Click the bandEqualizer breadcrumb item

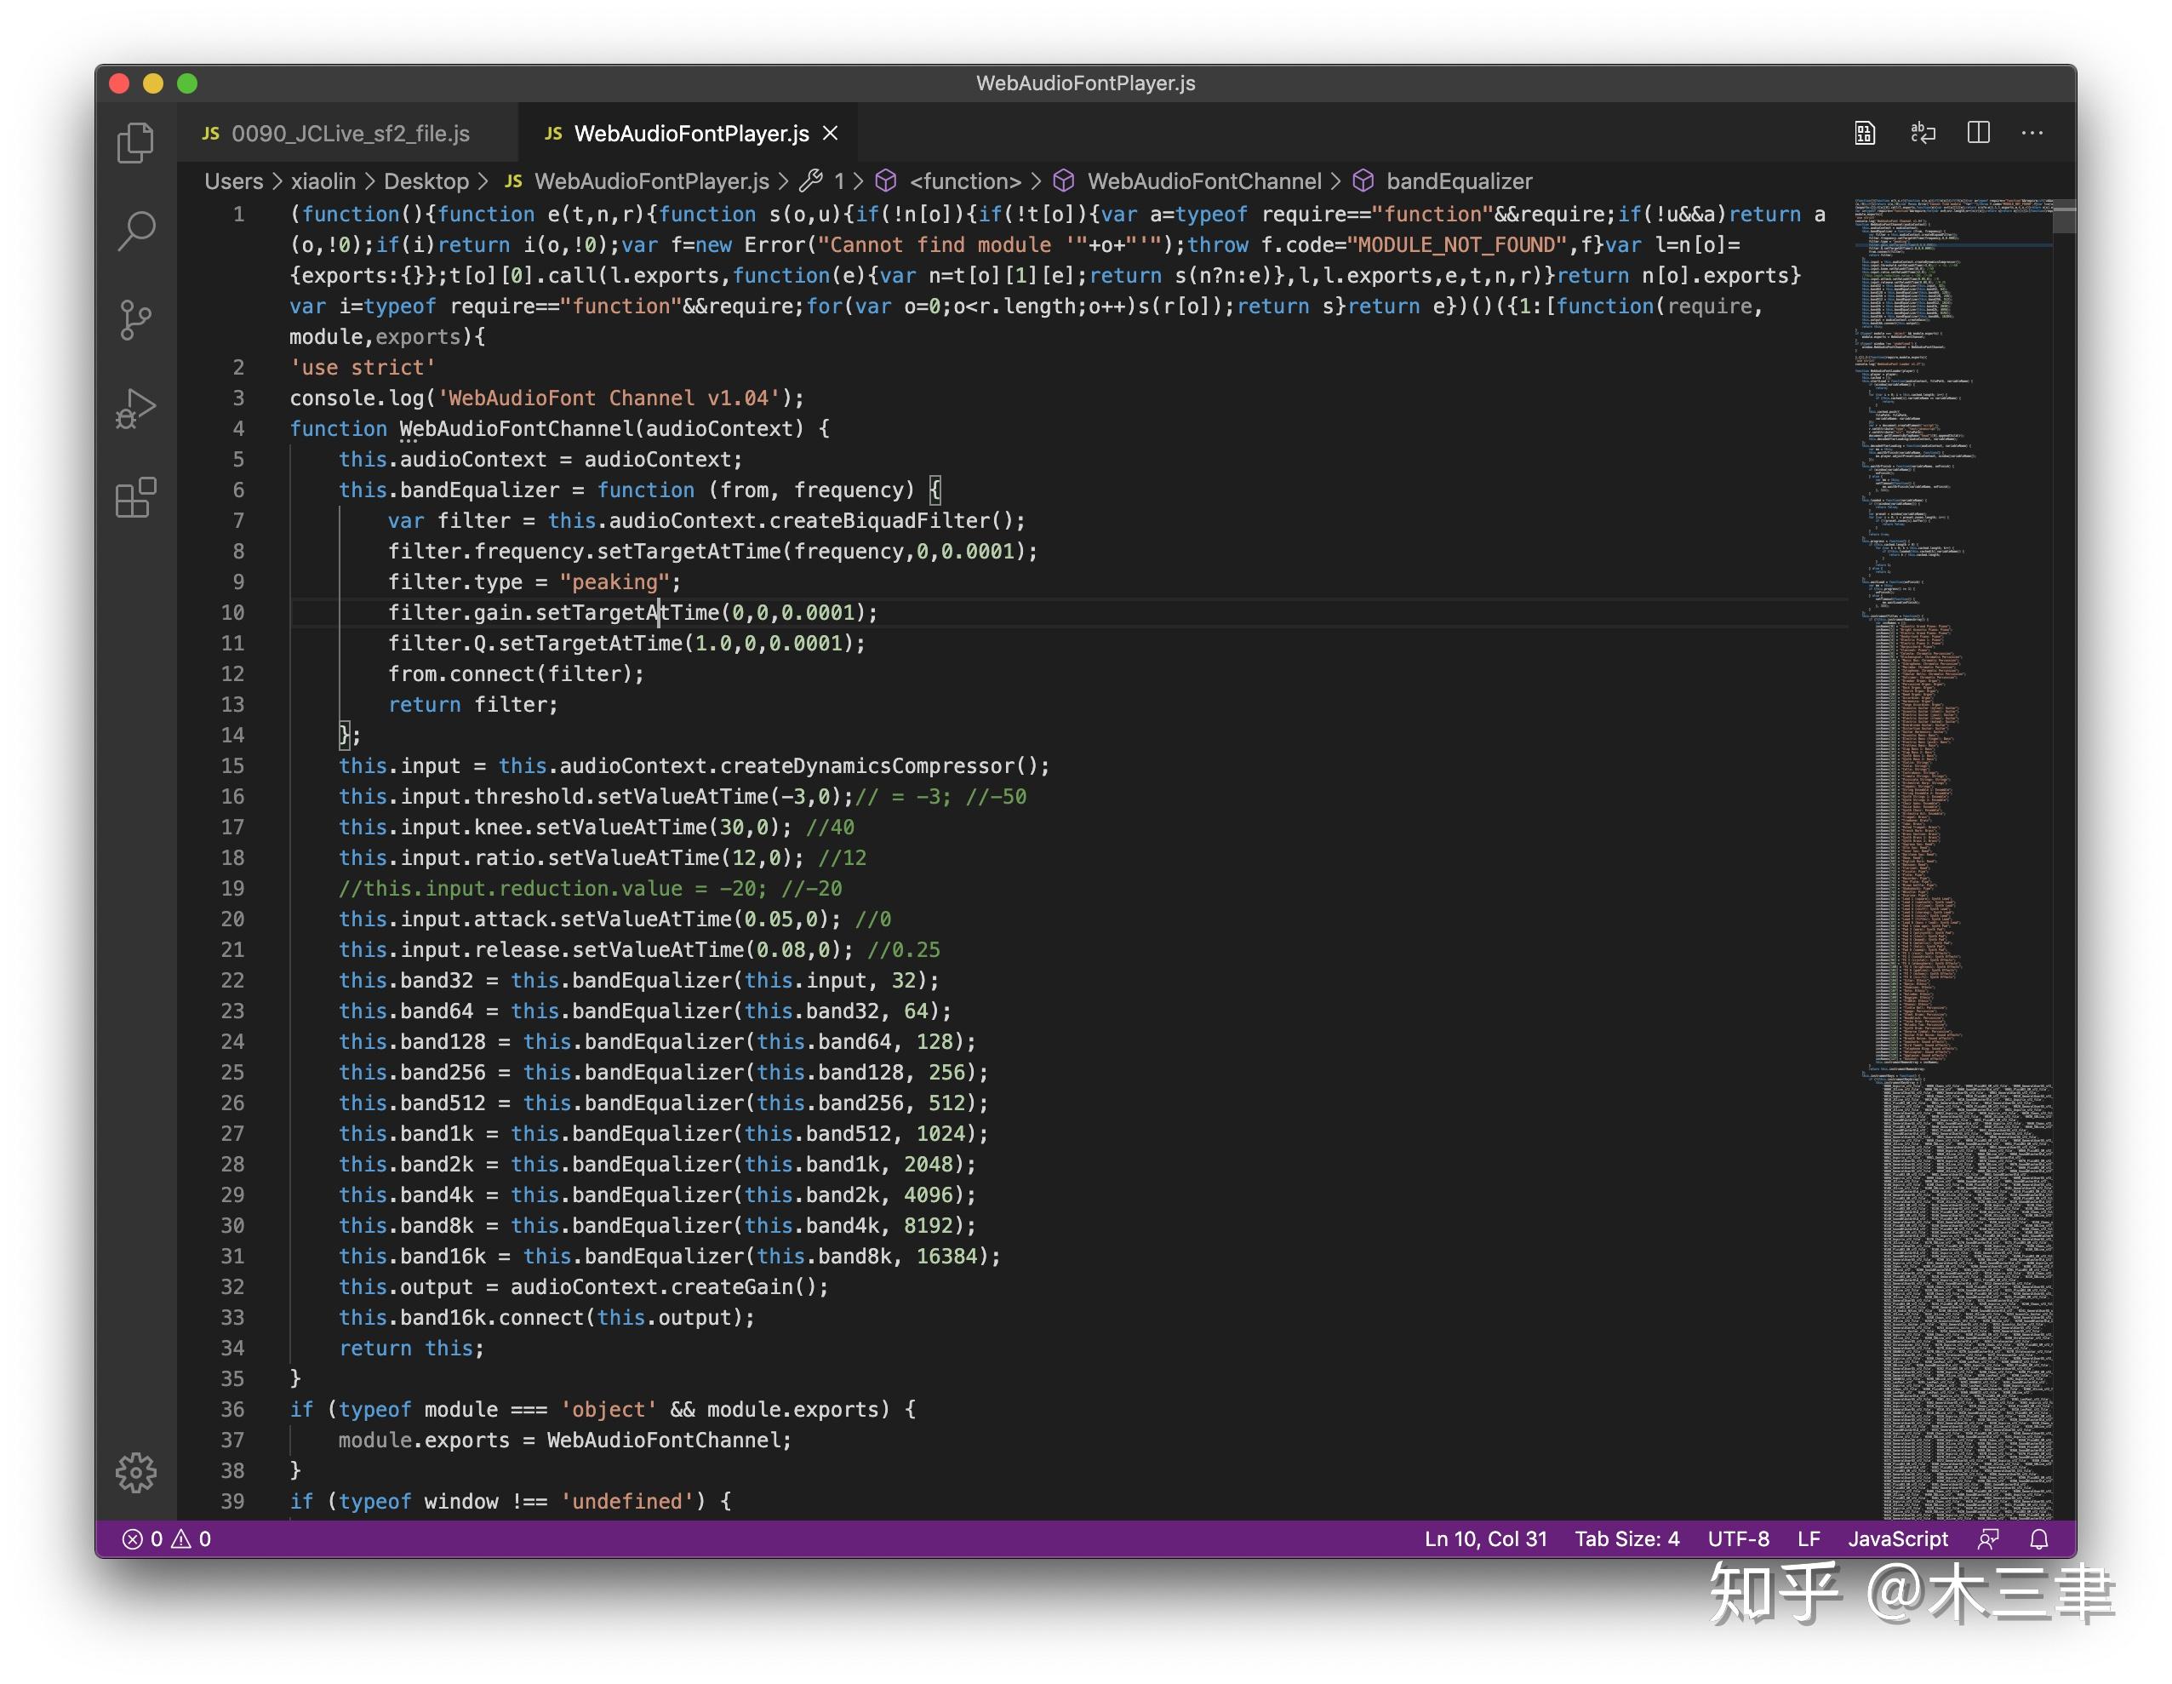(1458, 181)
